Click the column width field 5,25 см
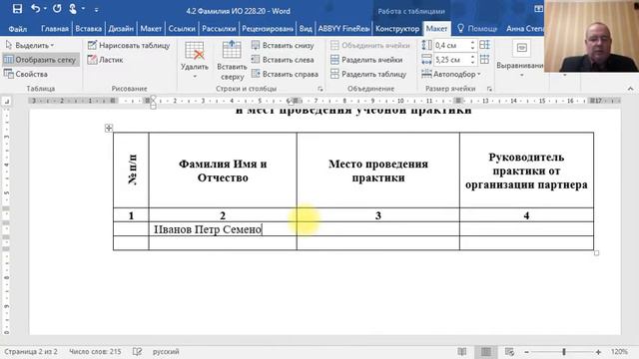This screenshot has height=359, width=639. click(450, 60)
